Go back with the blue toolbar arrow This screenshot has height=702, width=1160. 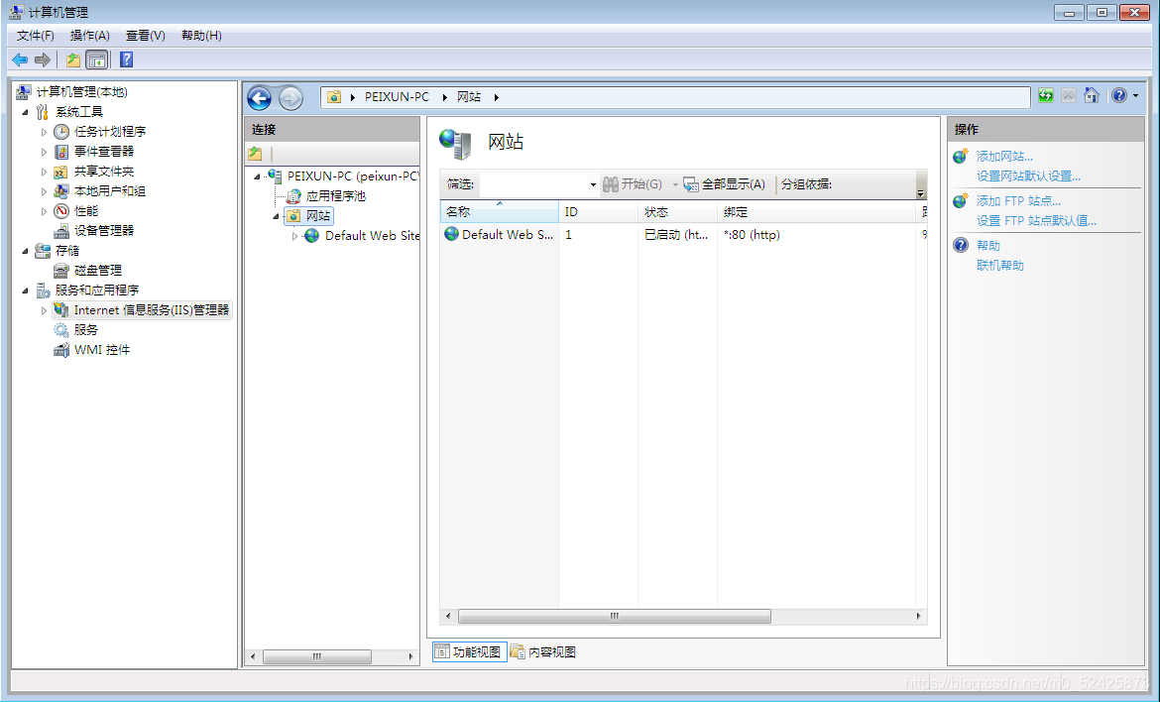pos(20,59)
